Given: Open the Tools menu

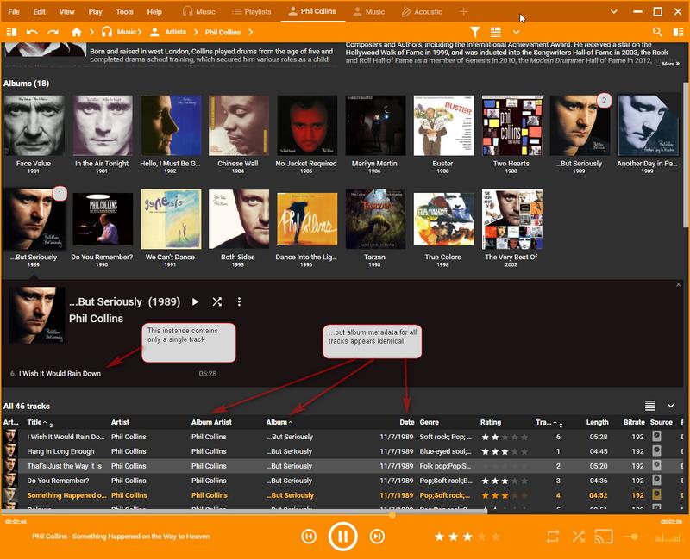Looking at the screenshot, I should (124, 12).
